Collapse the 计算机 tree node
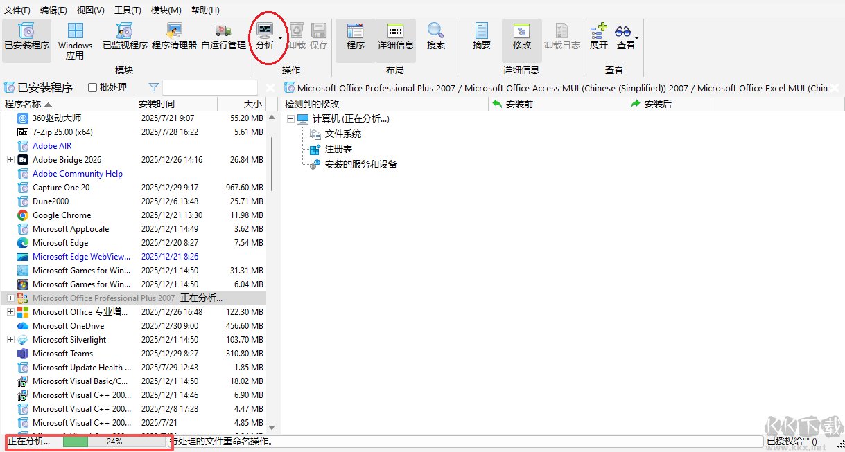 [x=290, y=119]
